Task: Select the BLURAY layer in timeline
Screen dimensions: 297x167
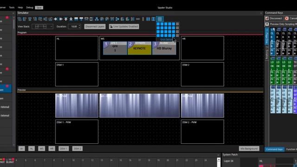Action: [10, 161]
